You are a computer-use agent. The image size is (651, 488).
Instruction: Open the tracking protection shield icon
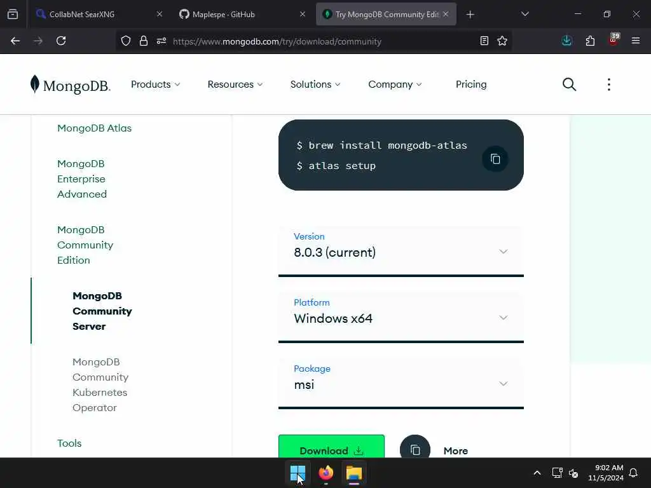126,41
